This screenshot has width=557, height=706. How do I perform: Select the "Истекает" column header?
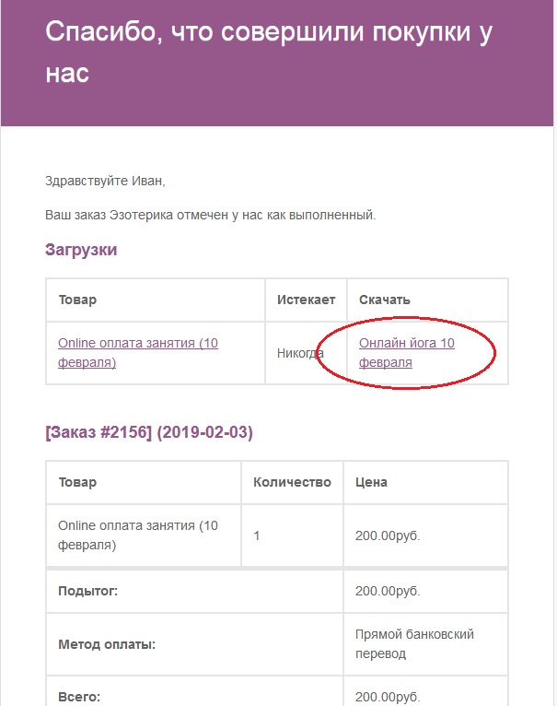pyautogui.click(x=306, y=300)
